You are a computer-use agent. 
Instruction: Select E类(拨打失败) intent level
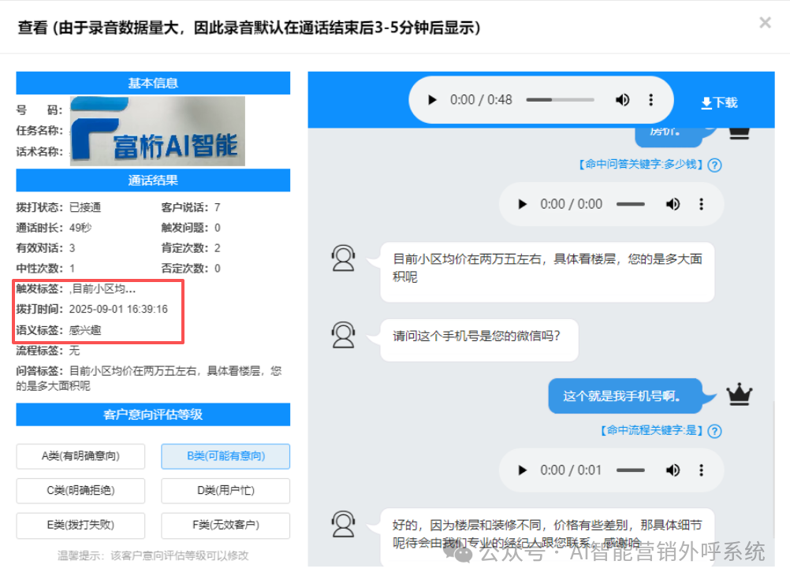coord(80,525)
